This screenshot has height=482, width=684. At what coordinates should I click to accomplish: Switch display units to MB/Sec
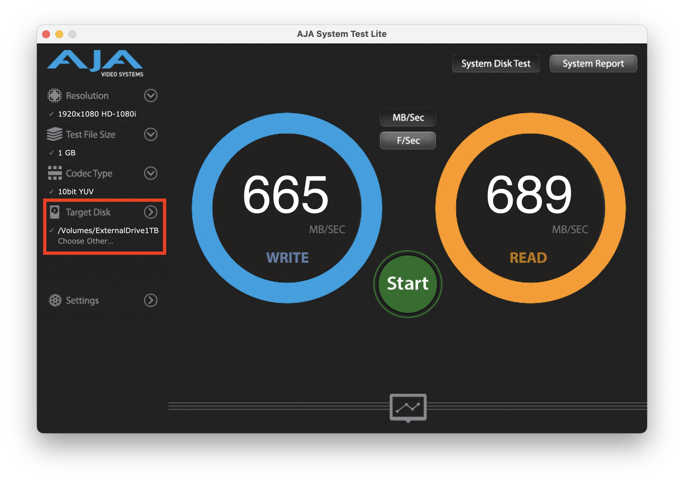pyautogui.click(x=408, y=118)
